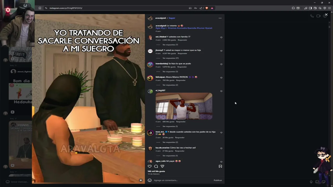Image resolution: width=333 pixels, height=187 pixels.
Task: Expand Ver respuestas (2) under feliraipan
Action: point(170,85)
